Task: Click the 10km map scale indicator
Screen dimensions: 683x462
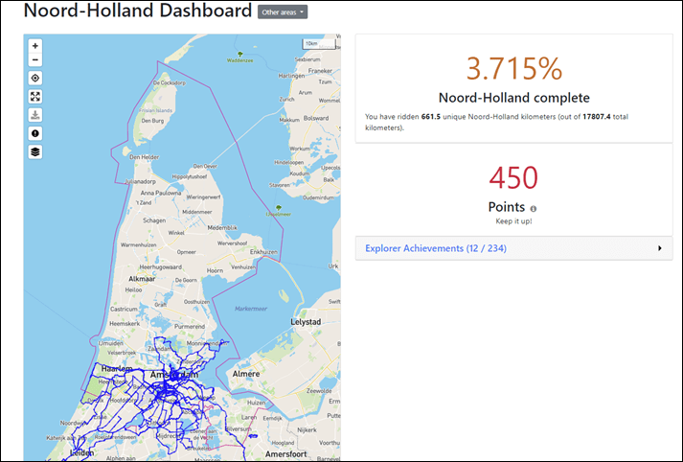Action: pyautogui.click(x=319, y=44)
